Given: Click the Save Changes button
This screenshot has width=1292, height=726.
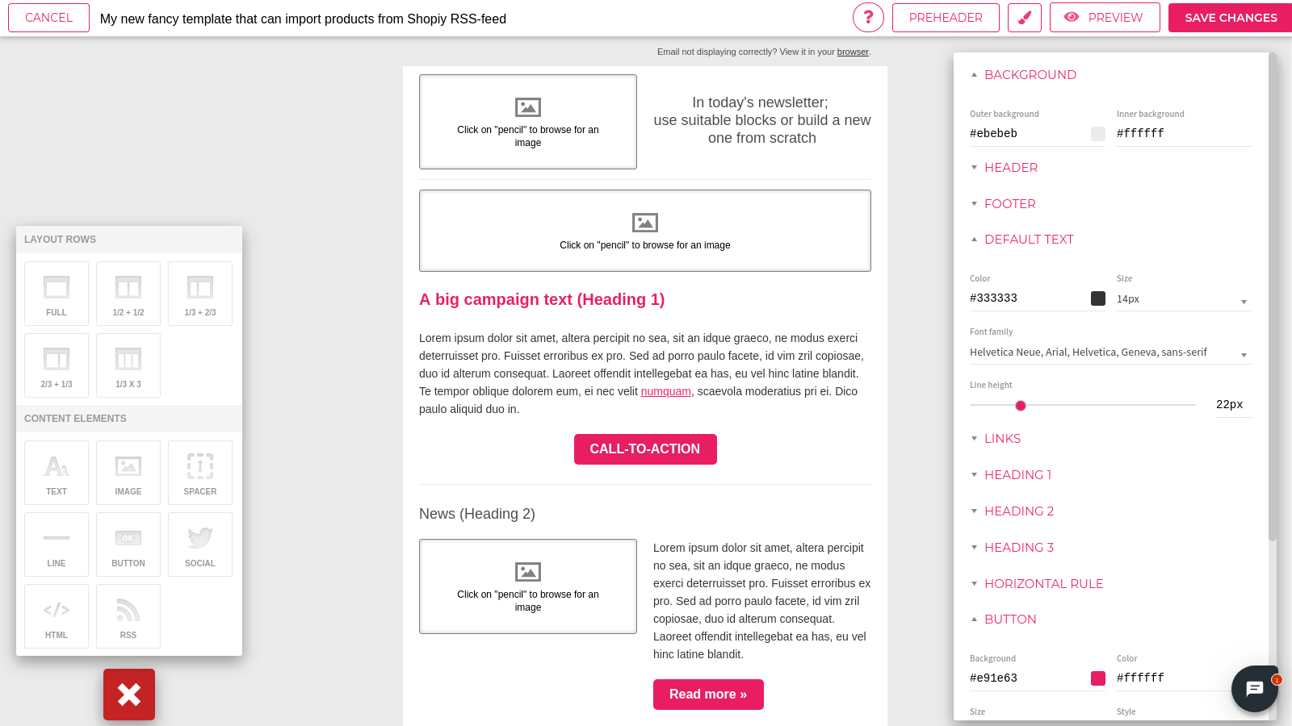Looking at the screenshot, I should pos(1230,17).
